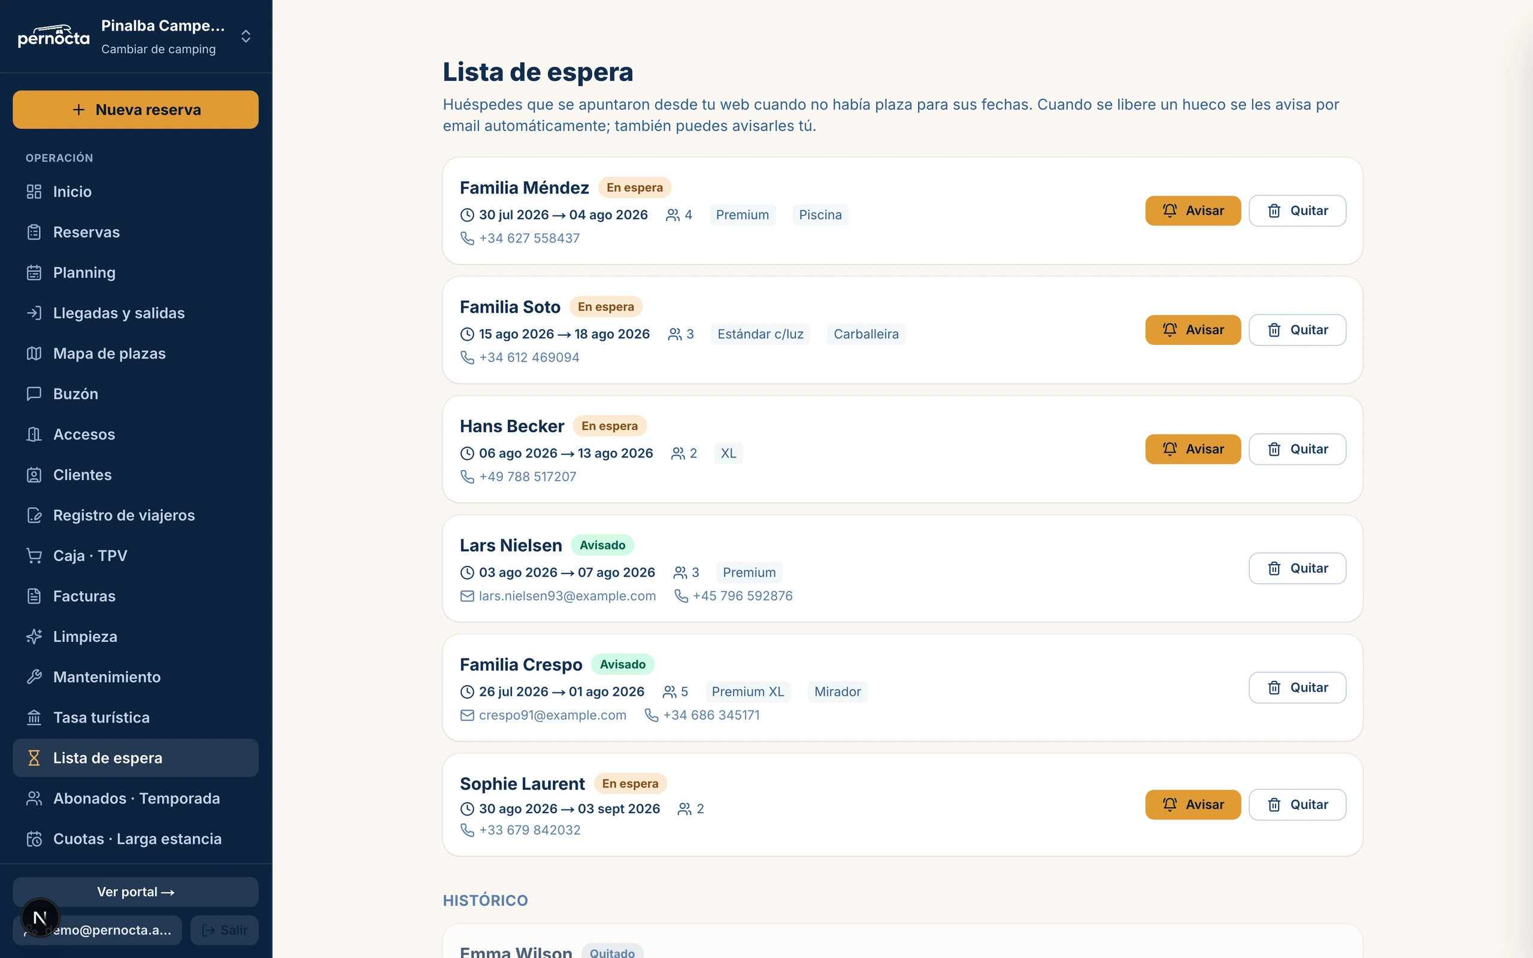Navigate to Clientes

(135, 475)
